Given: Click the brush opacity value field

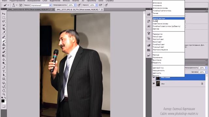Looking at the screenshot, I should click(71, 5).
